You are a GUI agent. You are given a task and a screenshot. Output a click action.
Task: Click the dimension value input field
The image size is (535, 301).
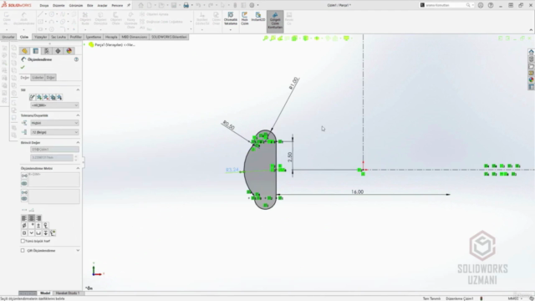pos(52,158)
